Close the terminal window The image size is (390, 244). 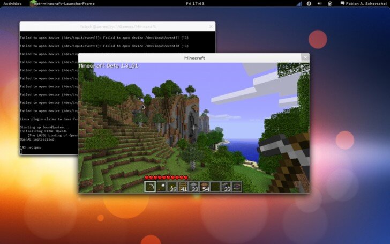point(211,26)
